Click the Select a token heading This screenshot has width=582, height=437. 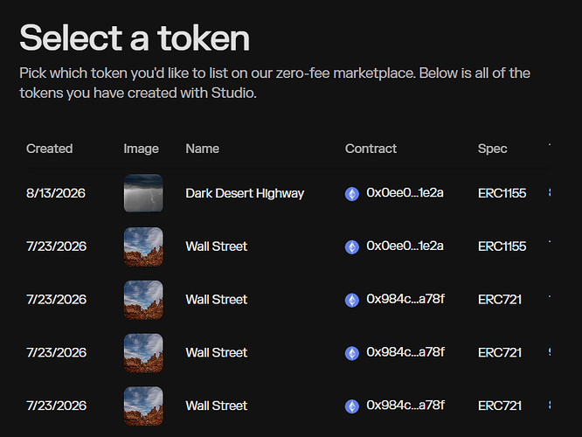coord(135,38)
